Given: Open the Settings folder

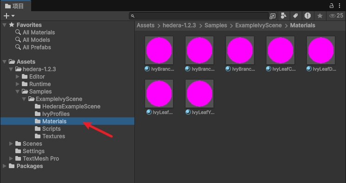Looking at the screenshot, I should pos(33,151).
